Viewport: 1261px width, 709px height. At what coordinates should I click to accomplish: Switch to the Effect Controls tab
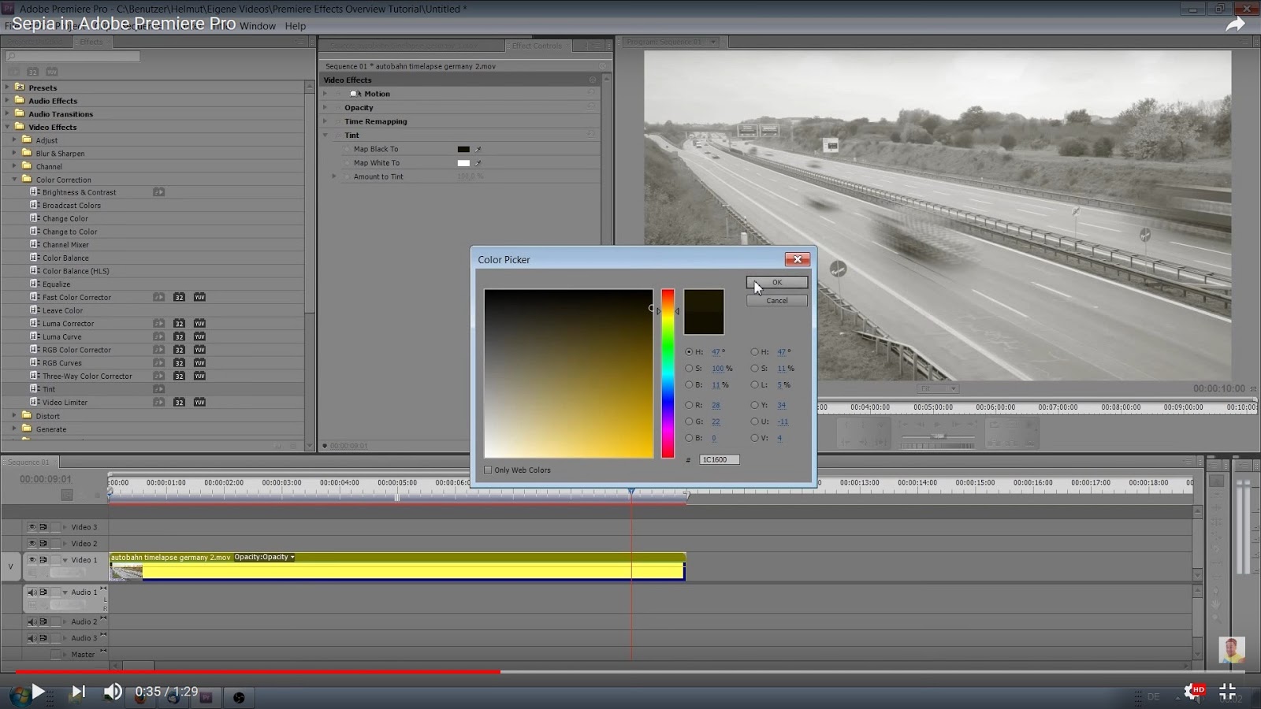pyautogui.click(x=537, y=46)
